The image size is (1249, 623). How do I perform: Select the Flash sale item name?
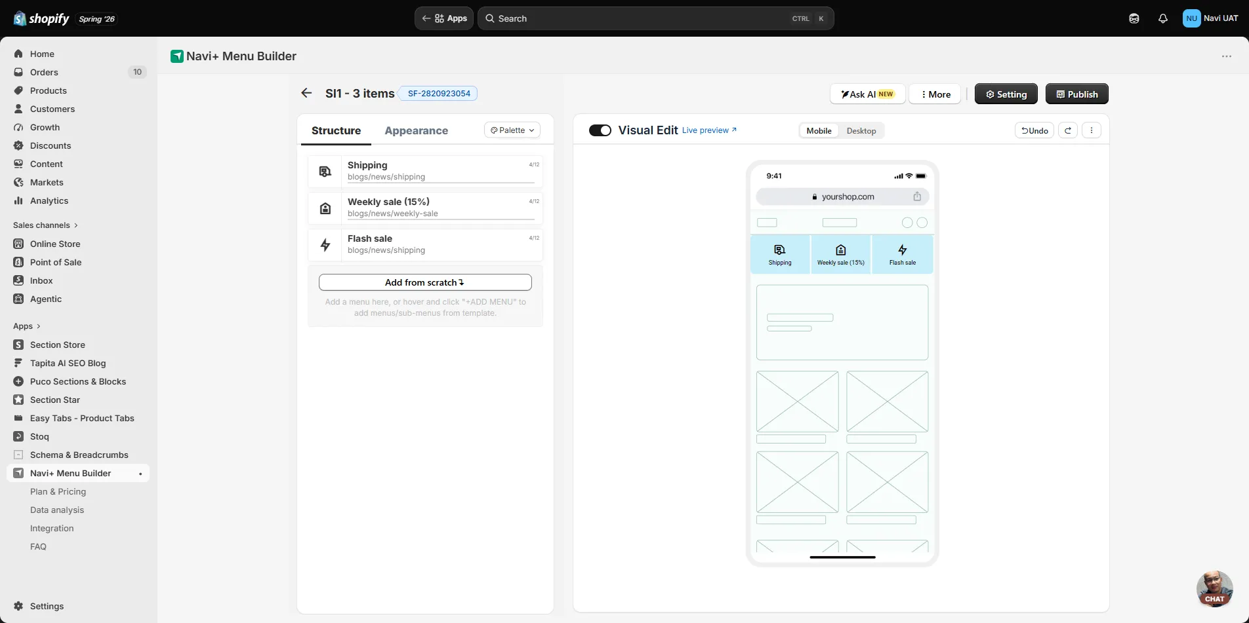tap(370, 238)
